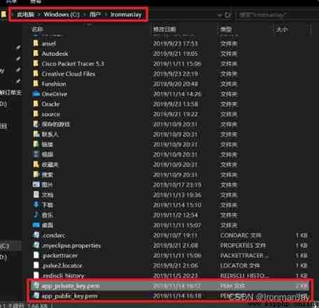The height and width of the screenshot is (308, 319).
Task: Click the OneDrive cloud icon
Action: (x=36, y=94)
